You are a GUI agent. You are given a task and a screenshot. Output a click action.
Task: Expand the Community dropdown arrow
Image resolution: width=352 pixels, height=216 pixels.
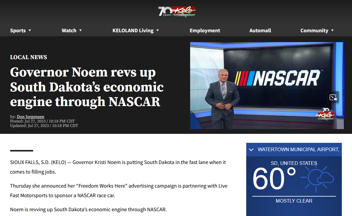point(332,30)
